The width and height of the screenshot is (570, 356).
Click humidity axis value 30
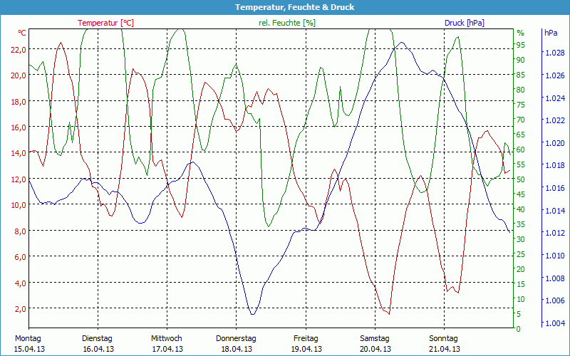coord(521,239)
